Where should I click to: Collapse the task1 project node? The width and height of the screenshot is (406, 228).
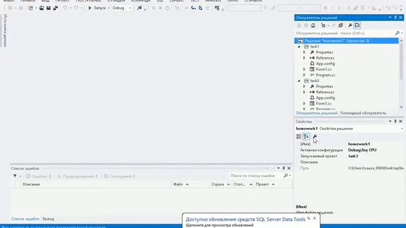click(299, 46)
